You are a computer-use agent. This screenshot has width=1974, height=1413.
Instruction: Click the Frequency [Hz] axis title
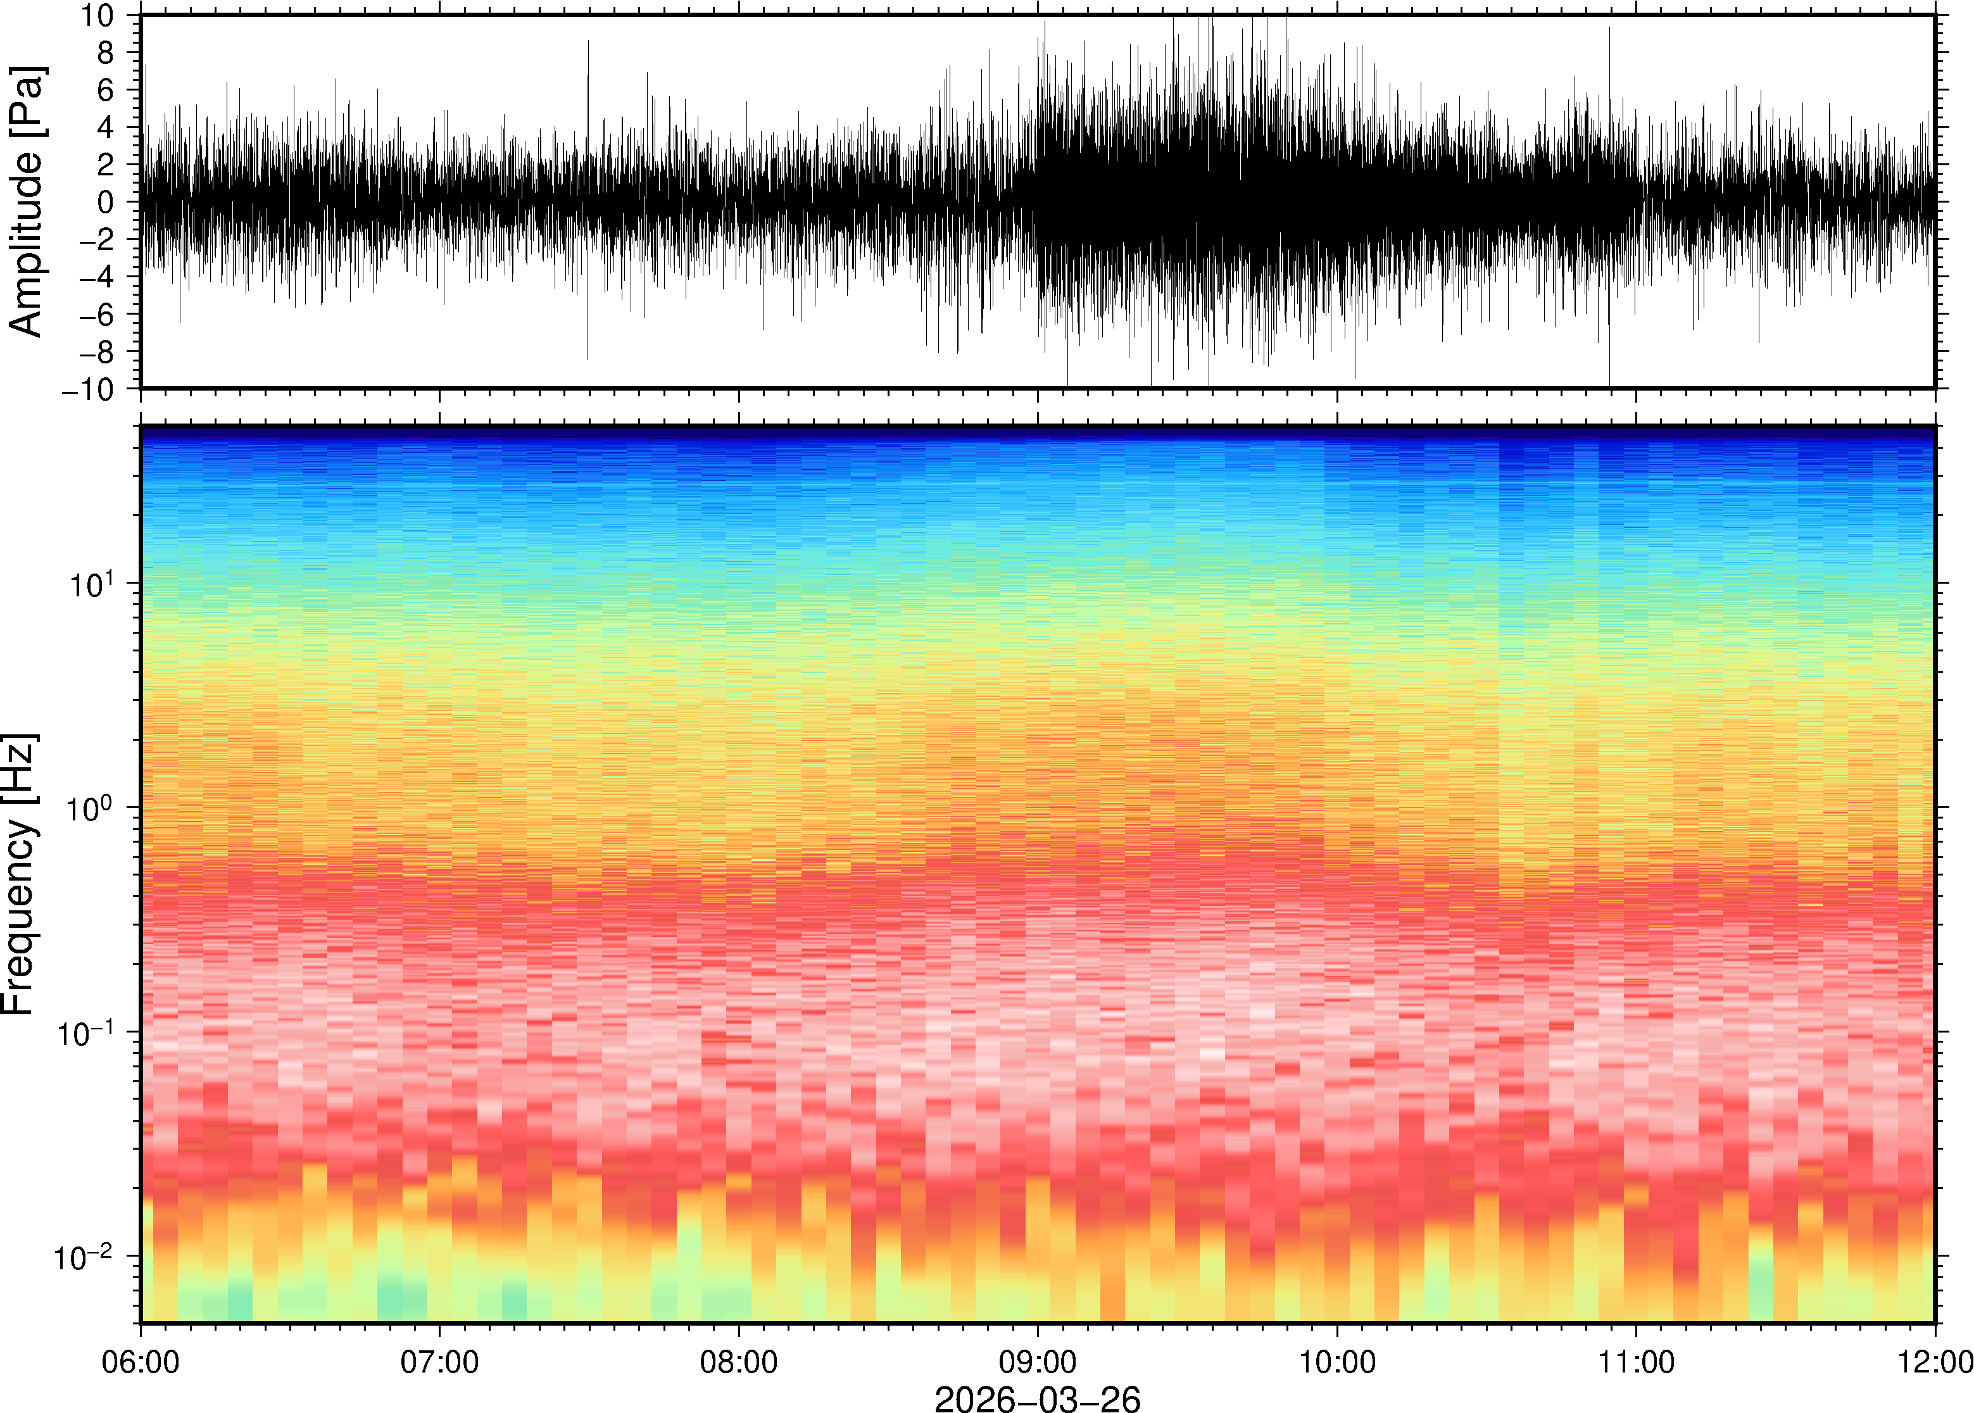click(x=19, y=874)
